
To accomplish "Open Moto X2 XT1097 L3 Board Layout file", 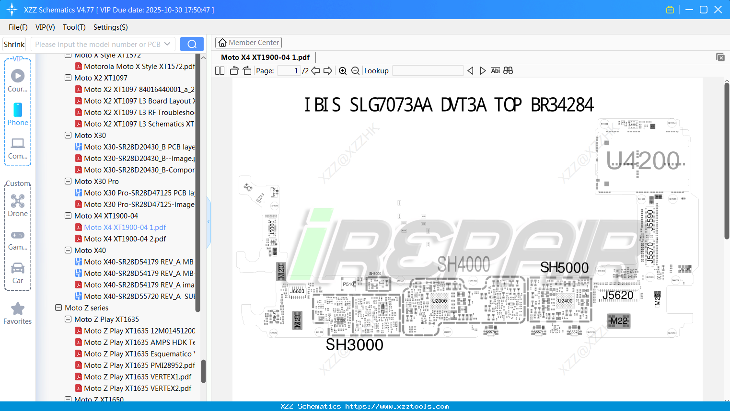I will coord(135,101).
